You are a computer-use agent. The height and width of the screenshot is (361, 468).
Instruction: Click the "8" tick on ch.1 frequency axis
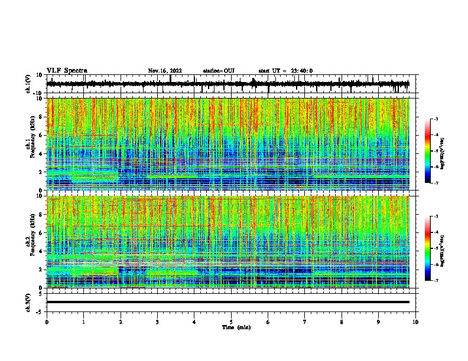coord(41,117)
